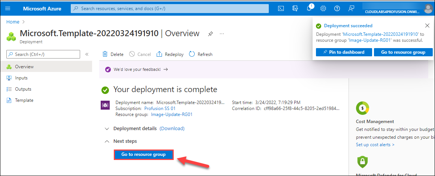Open the hamburger portal menu
Image resolution: width=435 pixels, height=176 pixels.
[x=8, y=9]
